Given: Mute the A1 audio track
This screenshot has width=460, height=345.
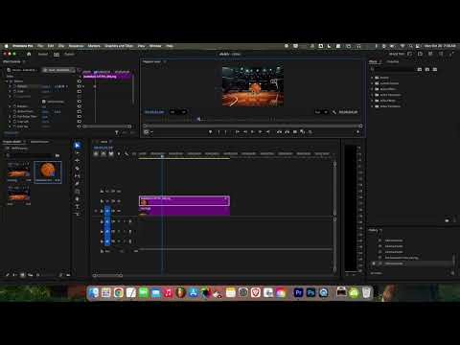Looking at the screenshot, I should click(119, 221).
